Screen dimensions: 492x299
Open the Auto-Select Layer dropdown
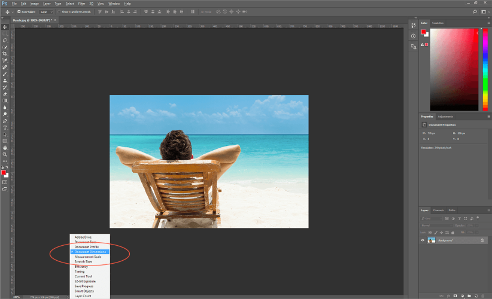[x=47, y=12]
